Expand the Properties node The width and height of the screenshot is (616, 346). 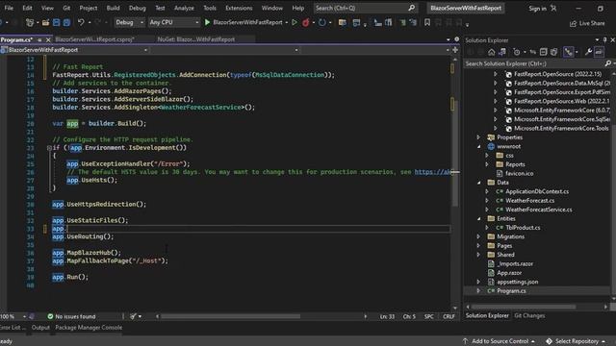tap(478, 137)
